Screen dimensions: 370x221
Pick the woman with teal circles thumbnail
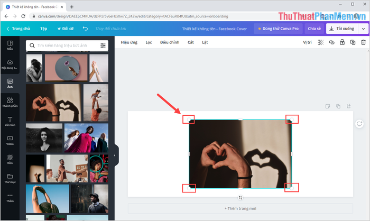(x=99, y=169)
